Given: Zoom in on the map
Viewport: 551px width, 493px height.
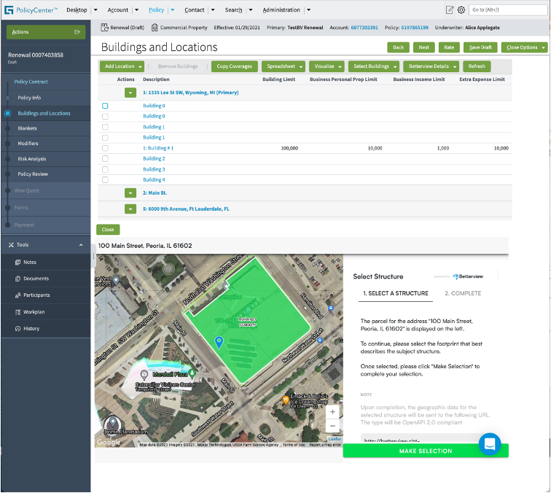Looking at the screenshot, I should click(x=332, y=412).
